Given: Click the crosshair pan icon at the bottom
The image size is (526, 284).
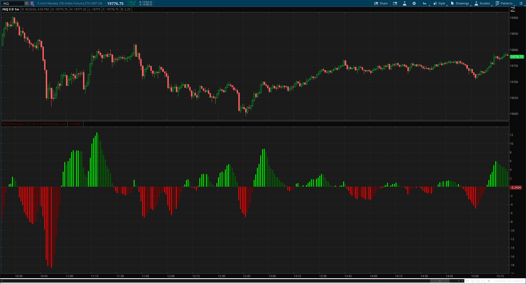Looking at the screenshot, I should [473, 281].
